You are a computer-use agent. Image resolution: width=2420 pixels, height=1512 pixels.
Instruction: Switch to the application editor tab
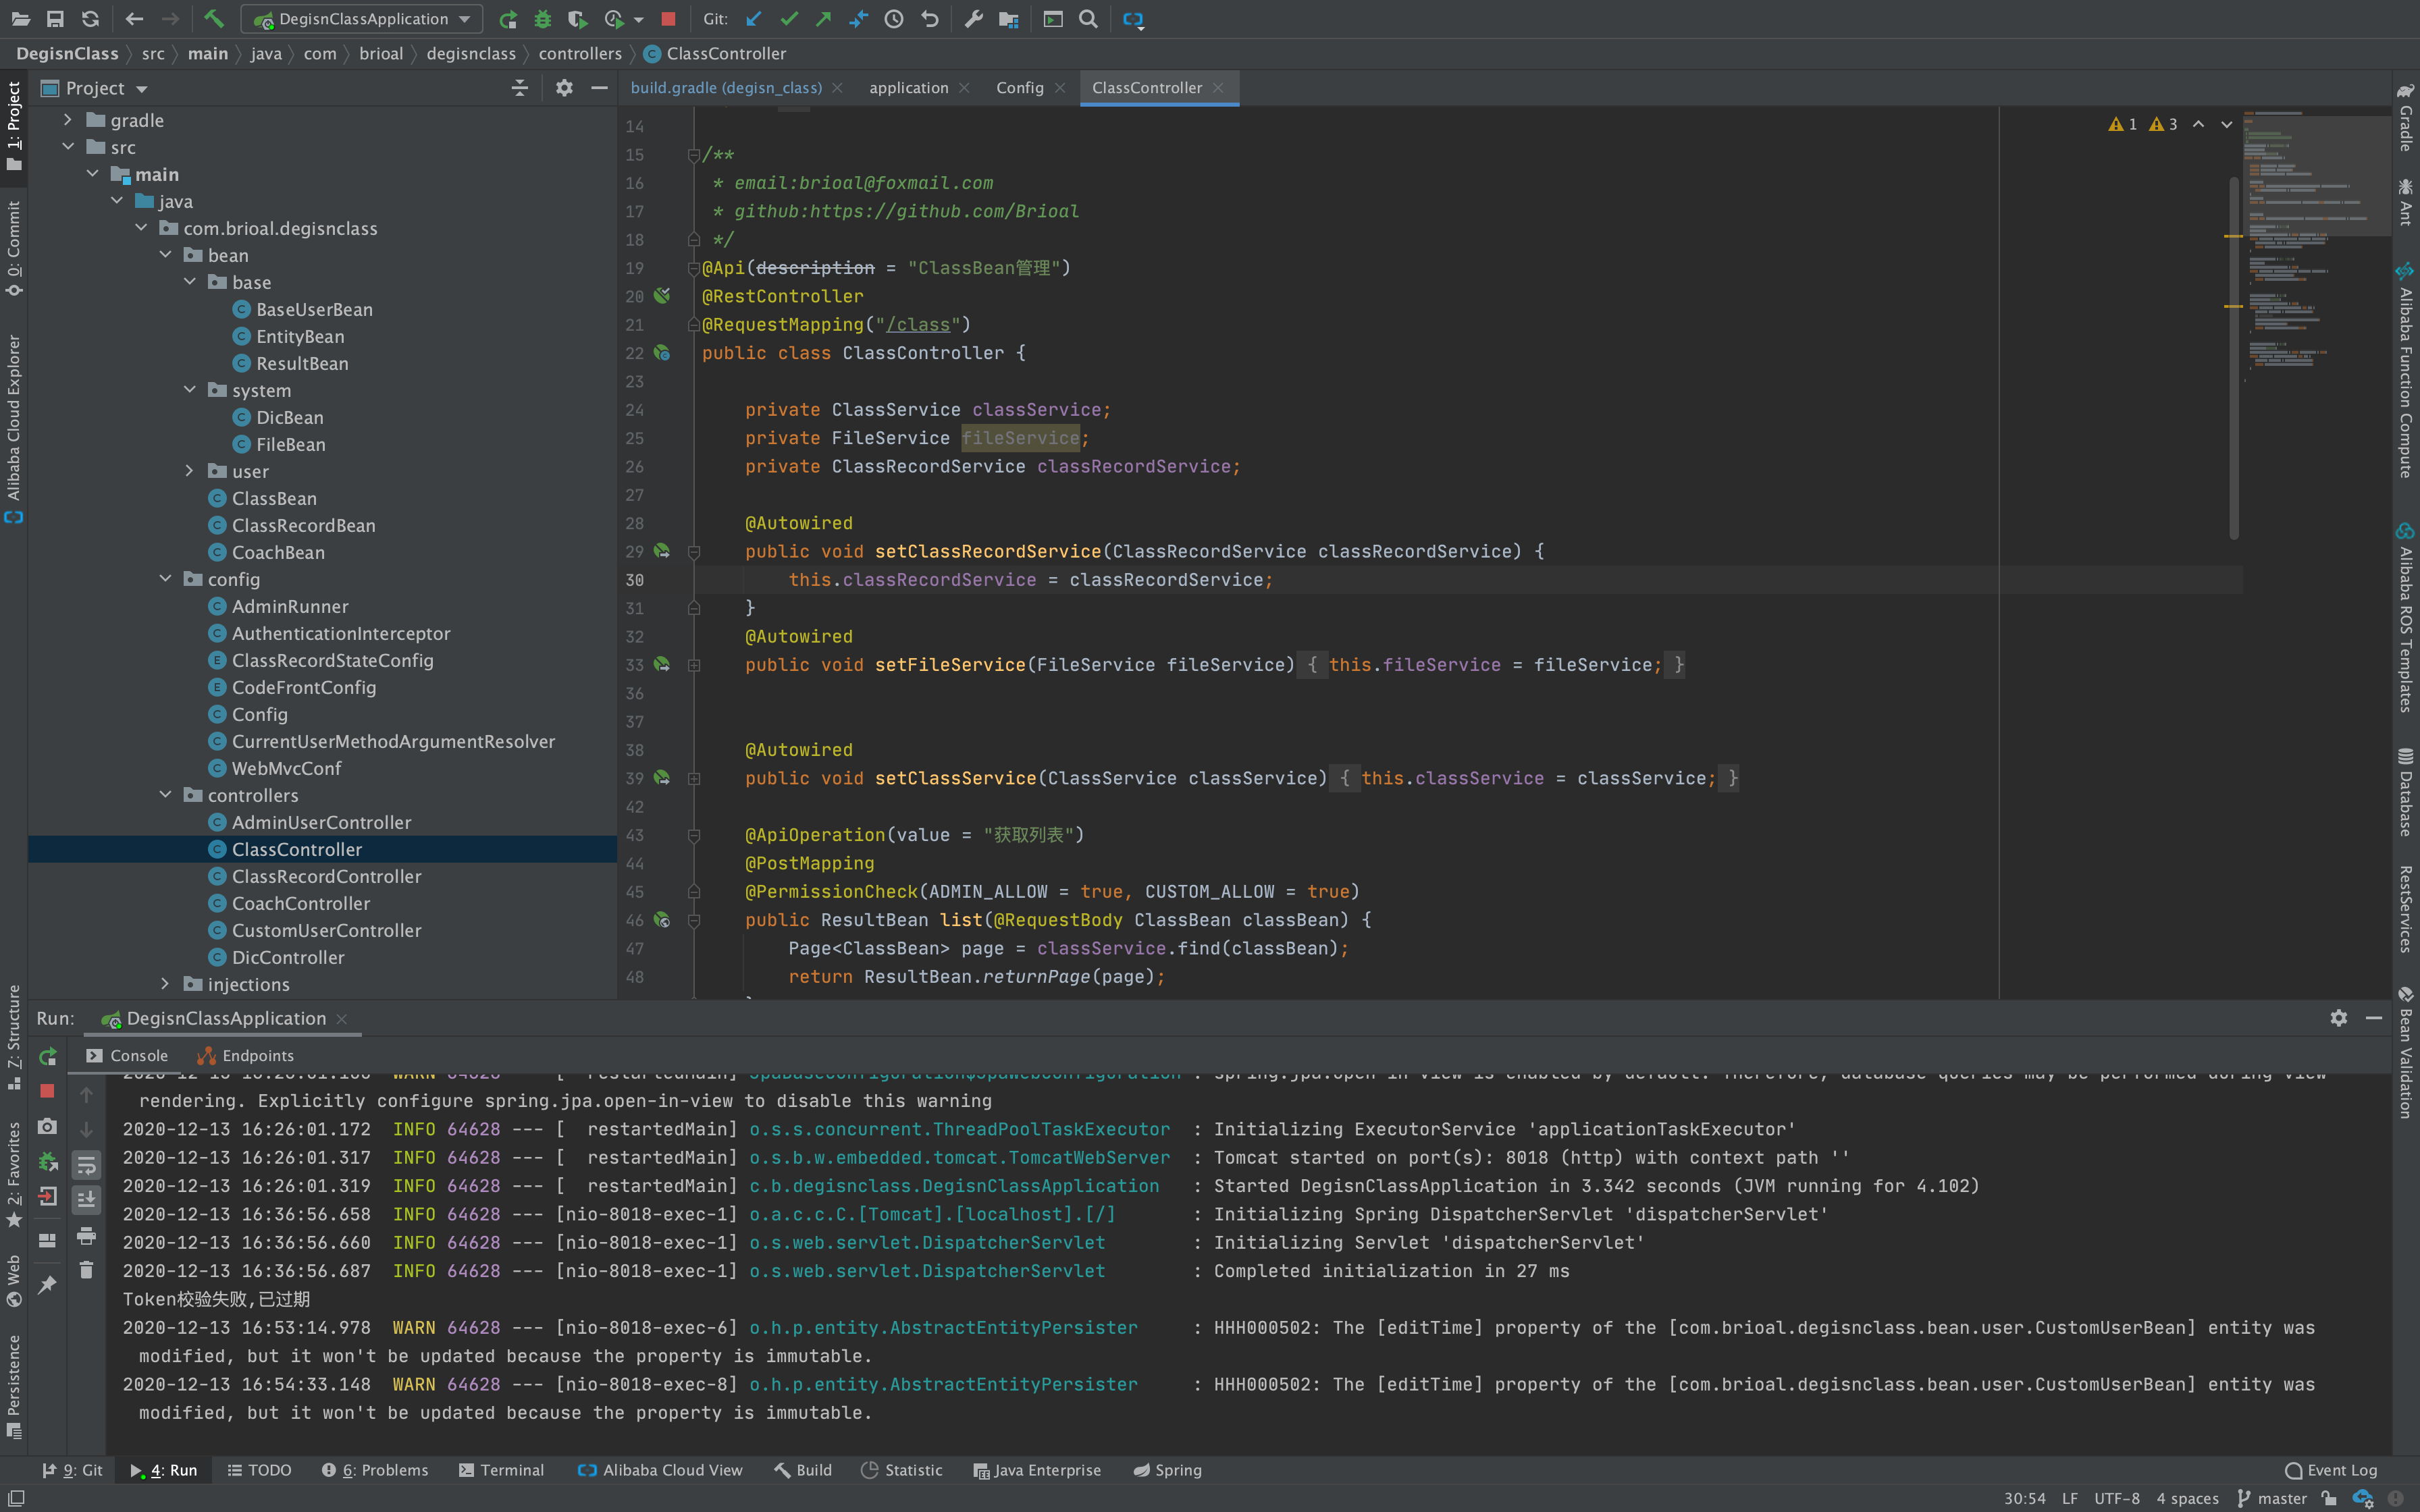point(908,88)
